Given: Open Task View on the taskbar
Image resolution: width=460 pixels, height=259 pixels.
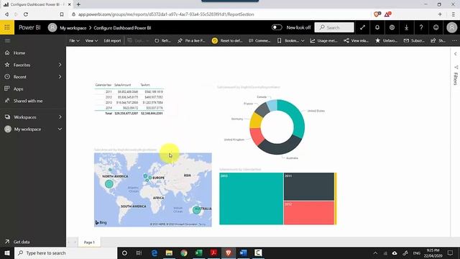Looking at the screenshot, I should (x=139, y=253).
